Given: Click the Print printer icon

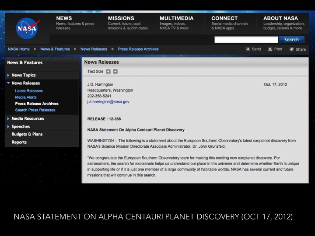Looking at the screenshot, I should (270, 49).
